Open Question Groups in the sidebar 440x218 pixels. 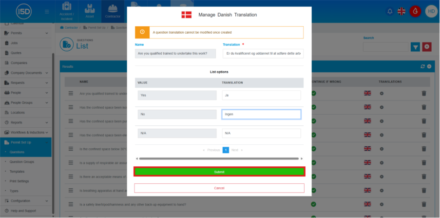coord(22,161)
